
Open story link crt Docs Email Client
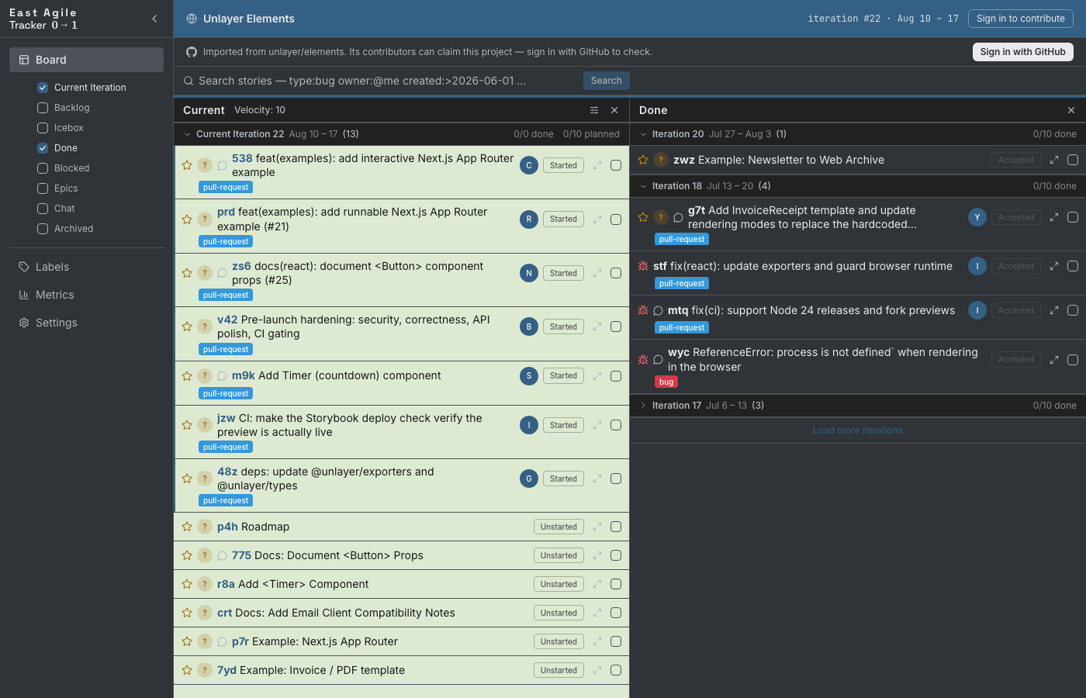pos(336,613)
